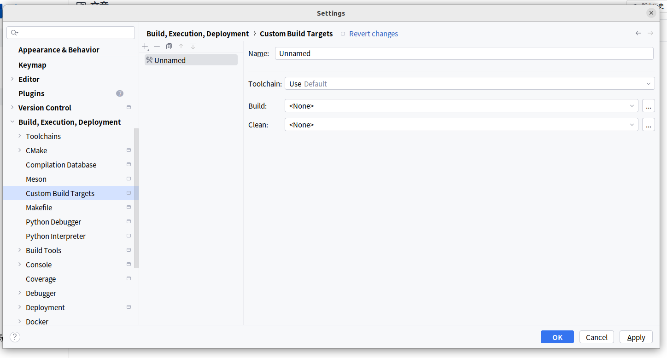Screen dimensions: 667x358
Task: Click the Remove target minus icon
Action: [157, 46]
